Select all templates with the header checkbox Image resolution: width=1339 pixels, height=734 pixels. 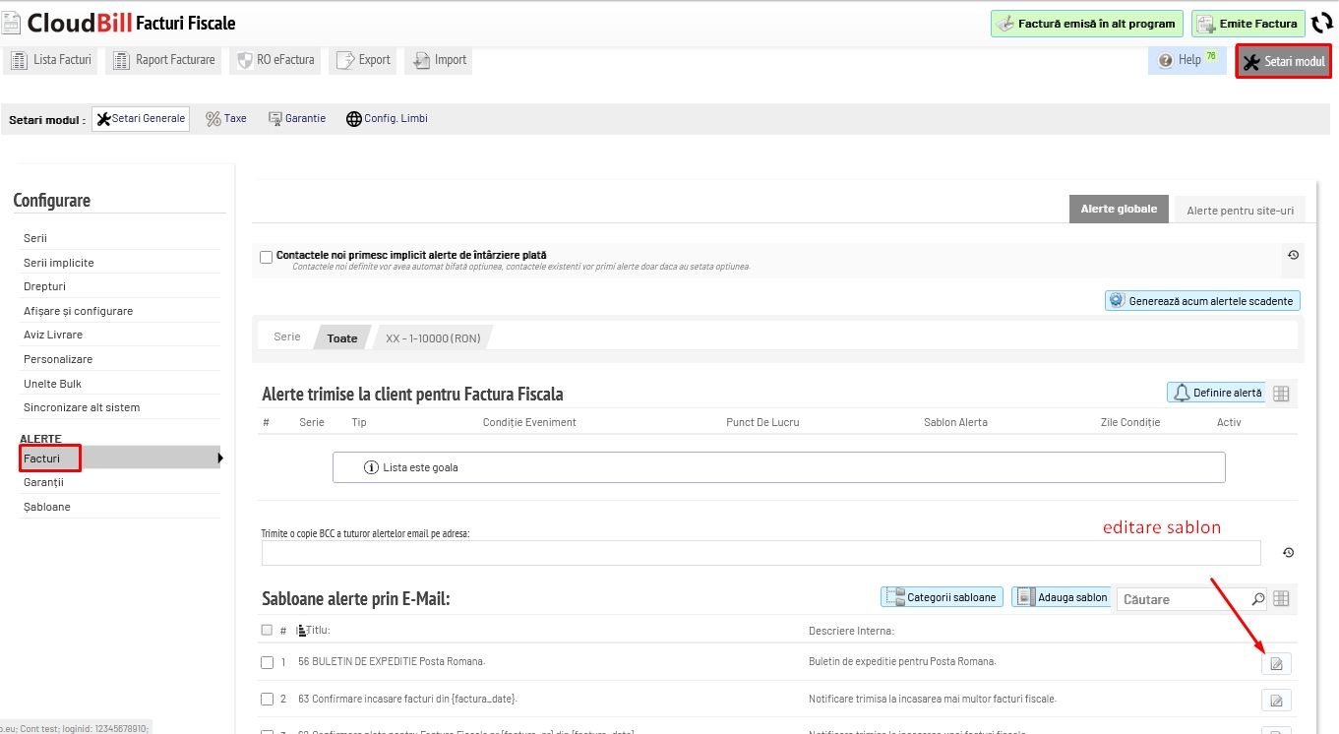pos(267,630)
